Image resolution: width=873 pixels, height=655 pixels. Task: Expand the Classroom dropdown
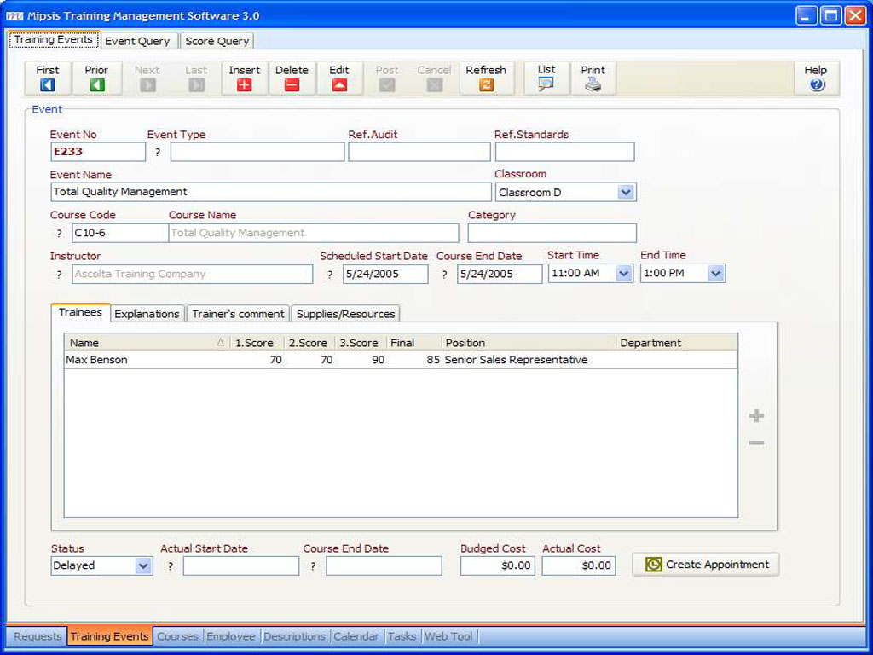pos(626,193)
